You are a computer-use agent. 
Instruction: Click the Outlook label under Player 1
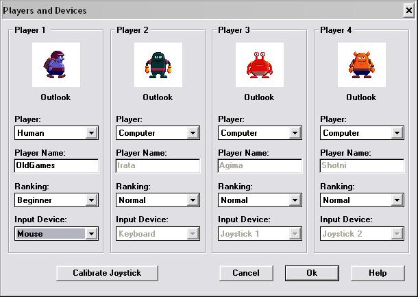click(56, 97)
